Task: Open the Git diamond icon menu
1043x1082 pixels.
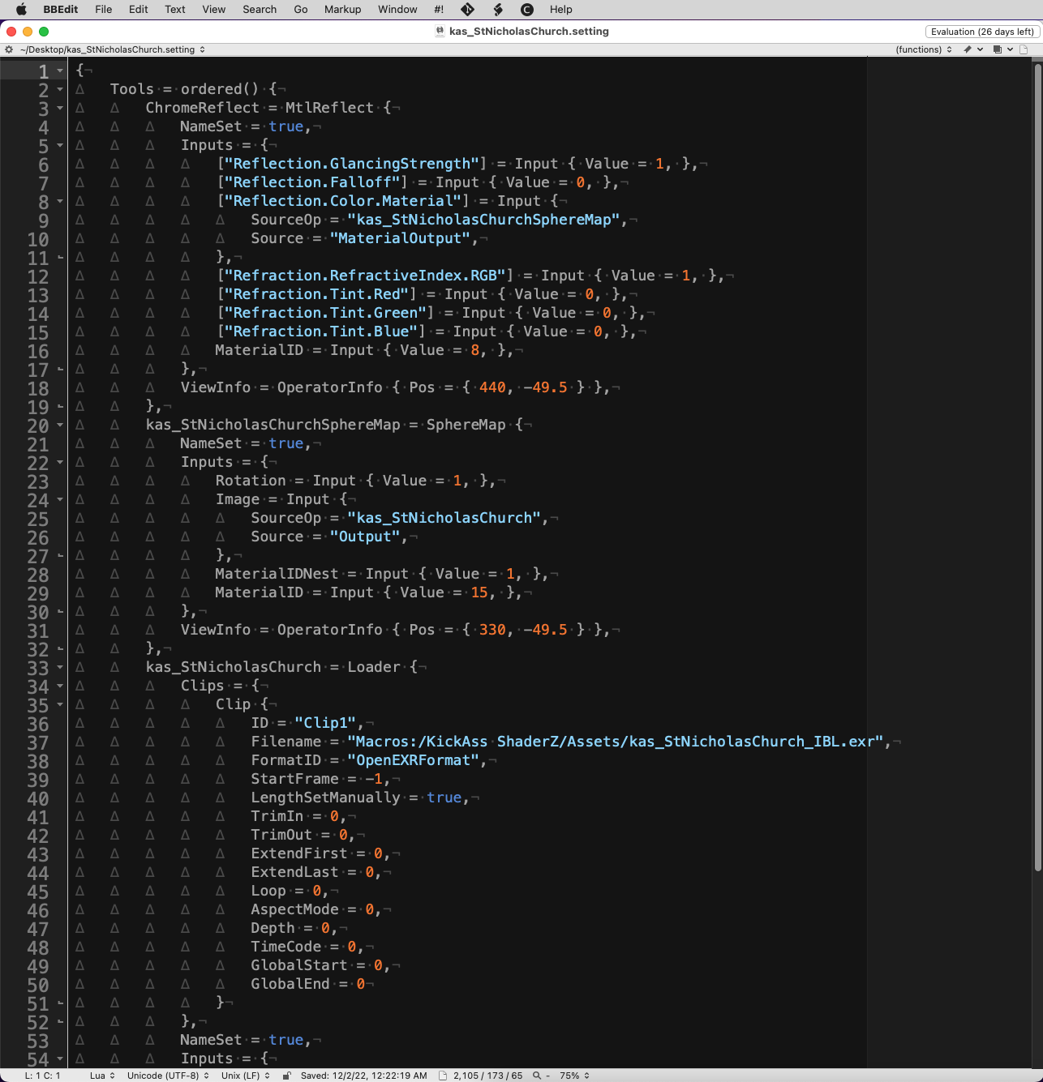Action: (468, 10)
